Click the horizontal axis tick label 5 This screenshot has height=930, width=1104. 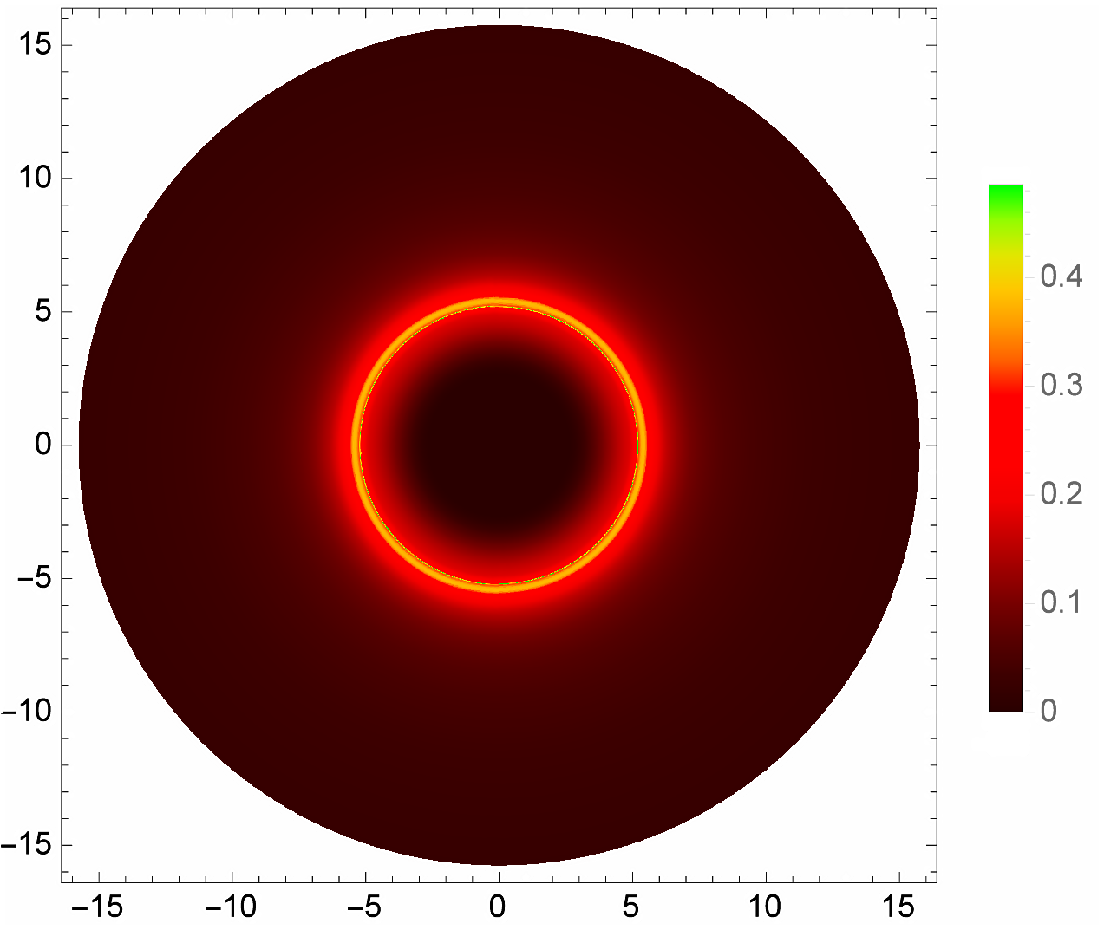(631, 907)
